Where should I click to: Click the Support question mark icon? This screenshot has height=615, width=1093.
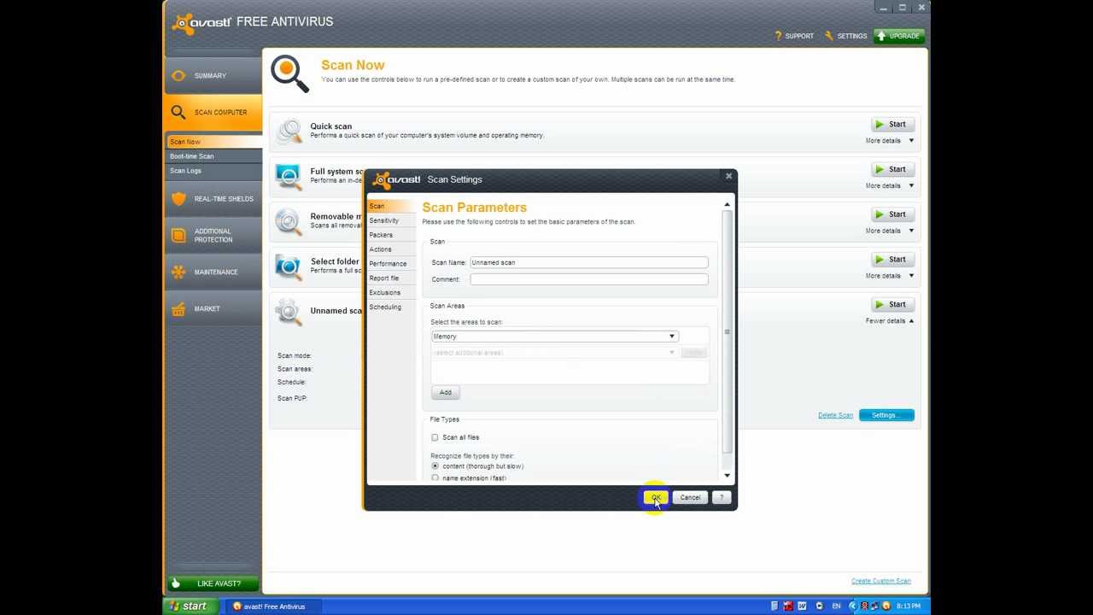[778, 36]
